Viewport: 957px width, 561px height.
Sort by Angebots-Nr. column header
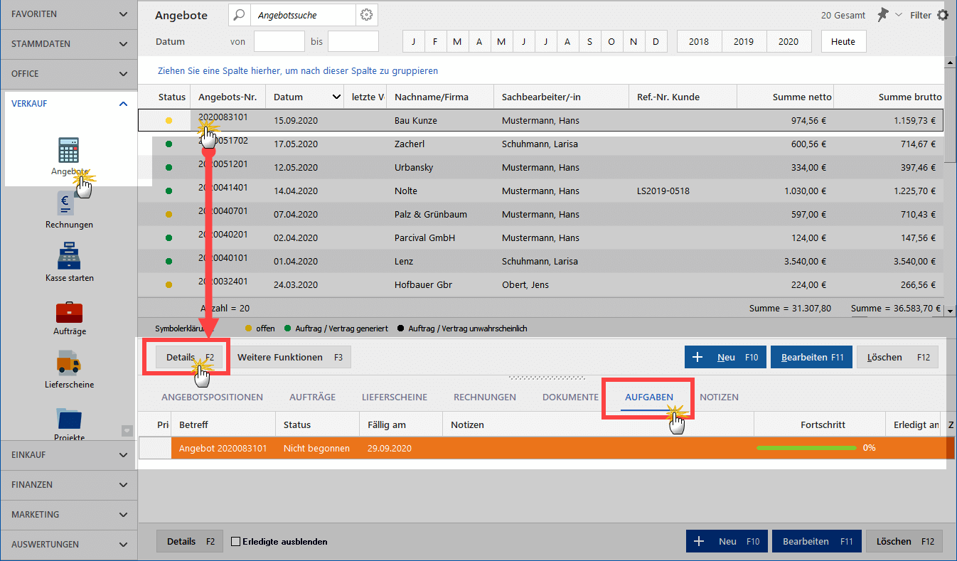point(228,97)
